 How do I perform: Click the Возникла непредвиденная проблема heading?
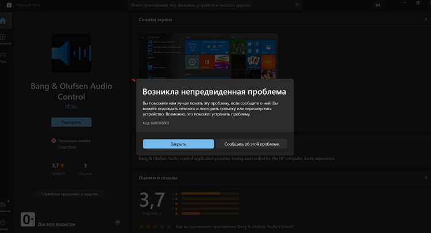[214, 92]
